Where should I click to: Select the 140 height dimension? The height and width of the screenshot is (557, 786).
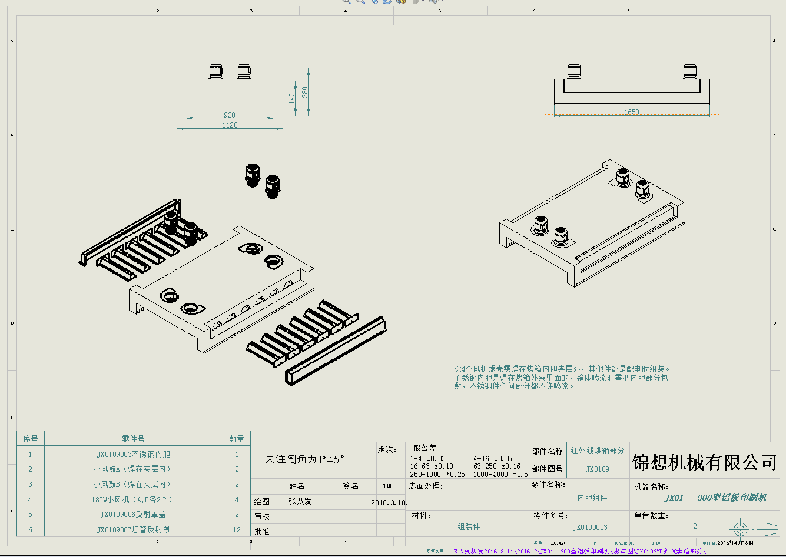tap(292, 98)
